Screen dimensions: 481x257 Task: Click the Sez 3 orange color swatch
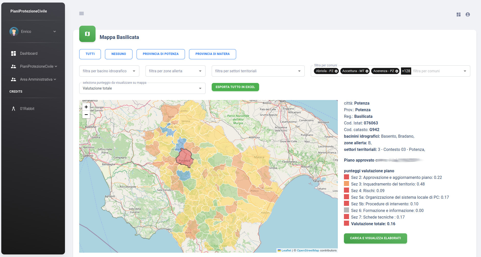click(x=346, y=184)
